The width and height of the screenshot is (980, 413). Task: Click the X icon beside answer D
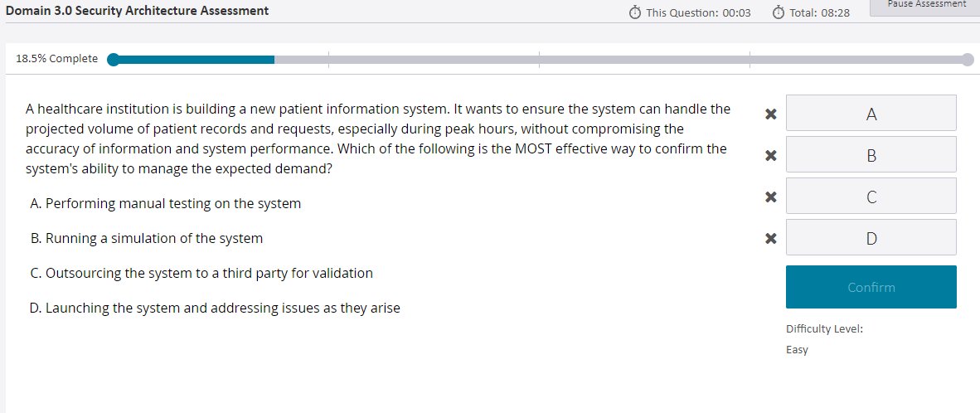click(770, 239)
